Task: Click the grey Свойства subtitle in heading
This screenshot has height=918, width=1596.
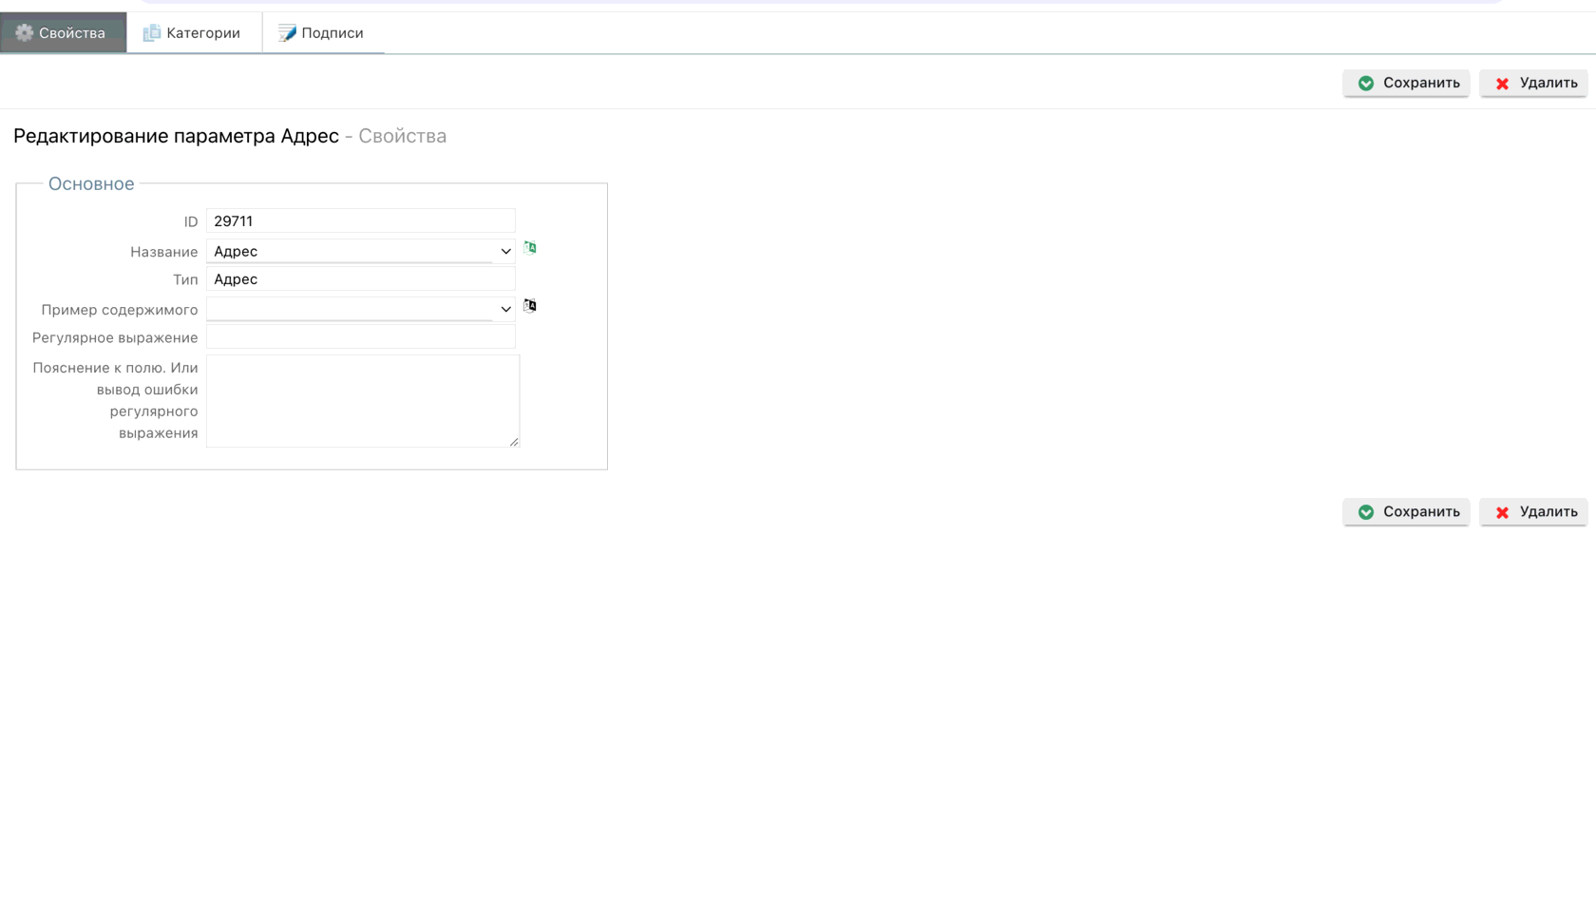Action: click(402, 136)
